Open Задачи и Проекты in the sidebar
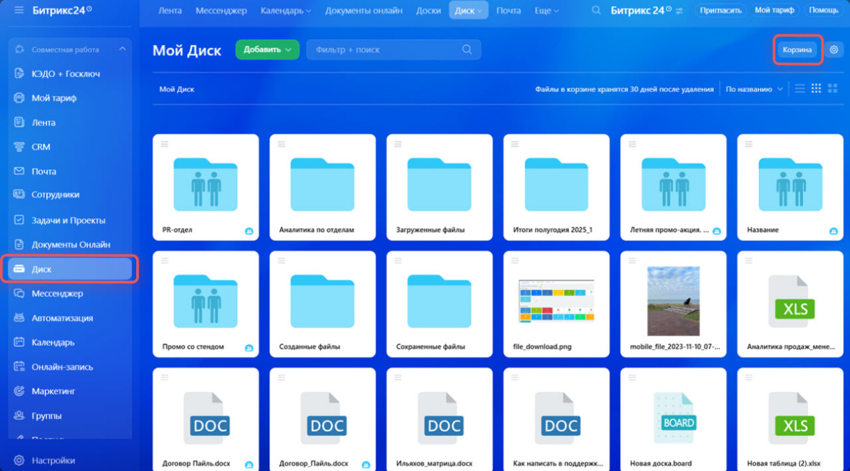Screen dimensions: 850x471 click(x=70, y=220)
